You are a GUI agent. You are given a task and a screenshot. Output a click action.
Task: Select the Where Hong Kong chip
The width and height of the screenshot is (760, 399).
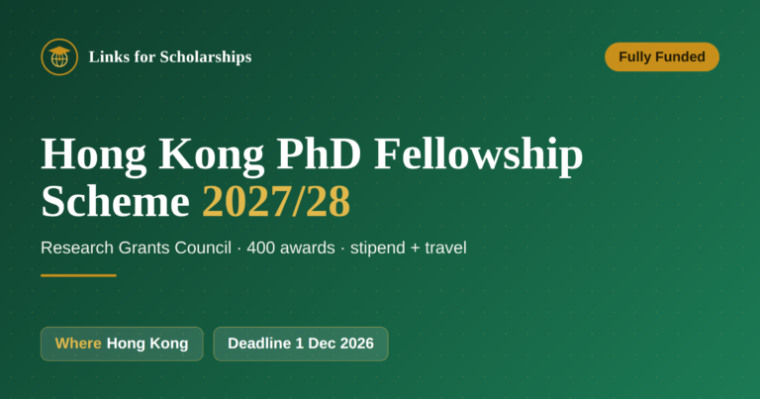[122, 344]
